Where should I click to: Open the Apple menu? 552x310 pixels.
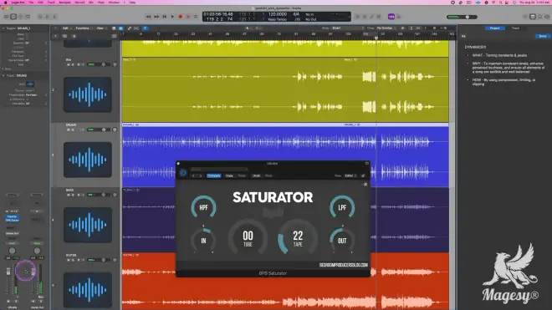[5, 3]
